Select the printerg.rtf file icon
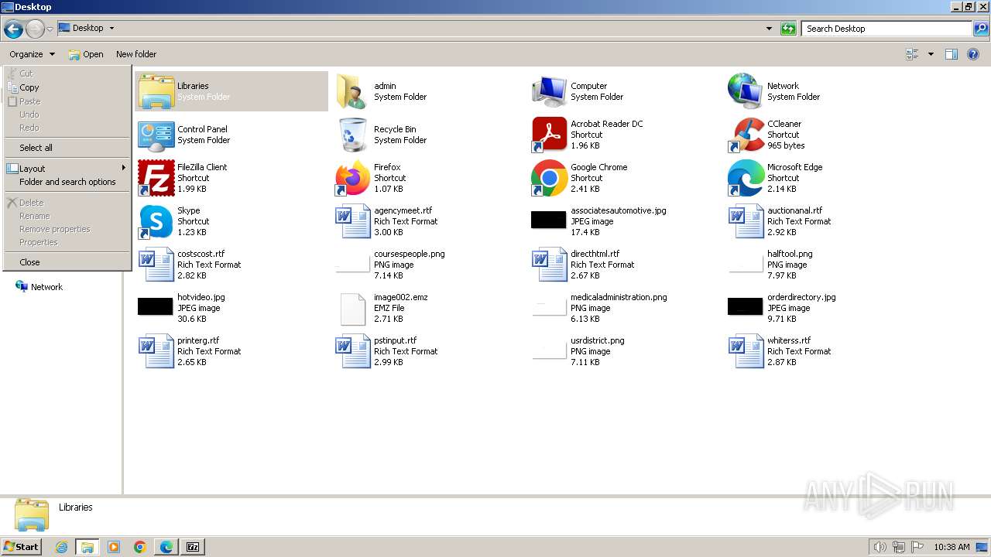991x557 pixels. [x=156, y=351]
